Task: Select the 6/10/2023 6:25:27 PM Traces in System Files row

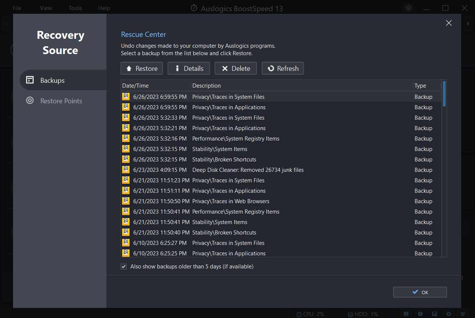Action: pyautogui.click(x=281, y=243)
